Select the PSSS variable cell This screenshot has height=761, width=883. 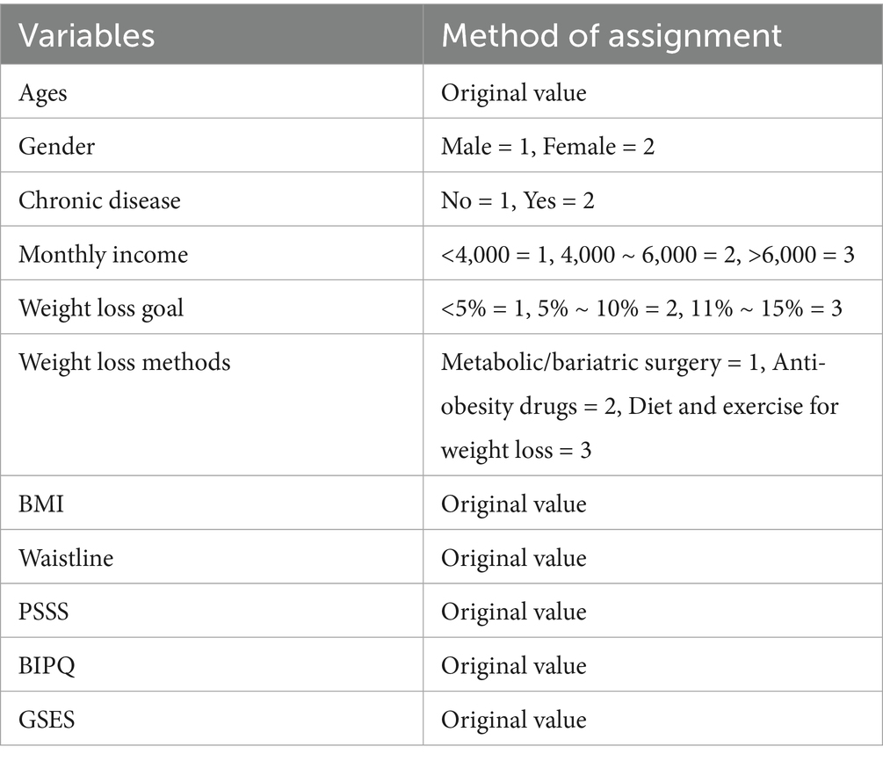[44, 611]
